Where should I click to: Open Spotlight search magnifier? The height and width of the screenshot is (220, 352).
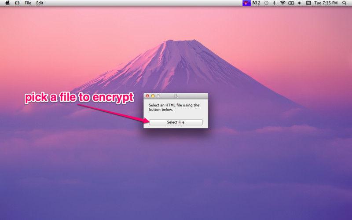(x=345, y=3)
